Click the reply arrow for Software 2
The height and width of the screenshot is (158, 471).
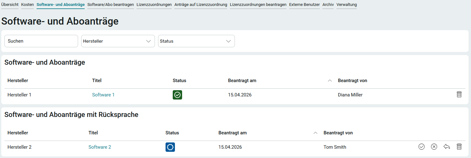(447, 147)
